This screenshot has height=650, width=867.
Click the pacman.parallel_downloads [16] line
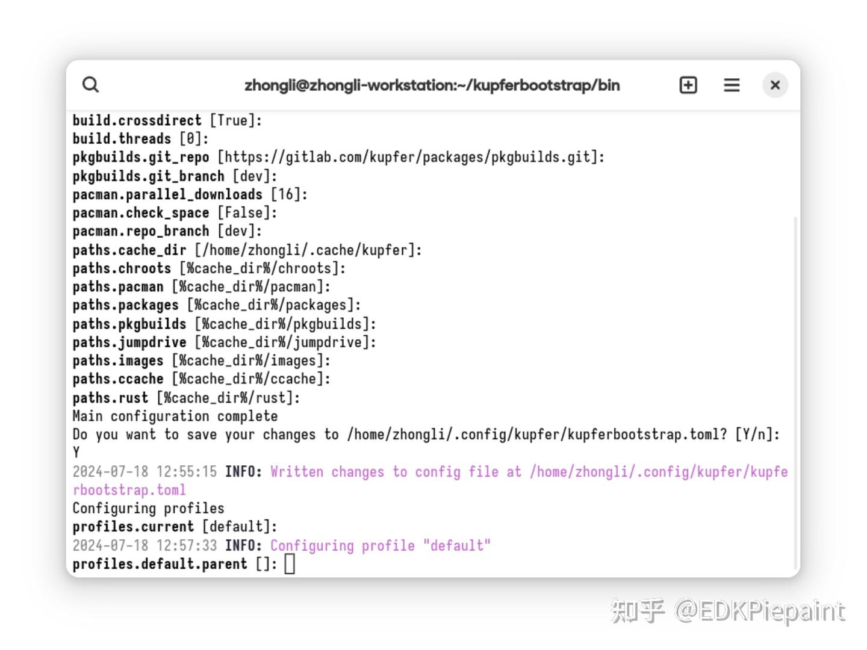coord(190,194)
